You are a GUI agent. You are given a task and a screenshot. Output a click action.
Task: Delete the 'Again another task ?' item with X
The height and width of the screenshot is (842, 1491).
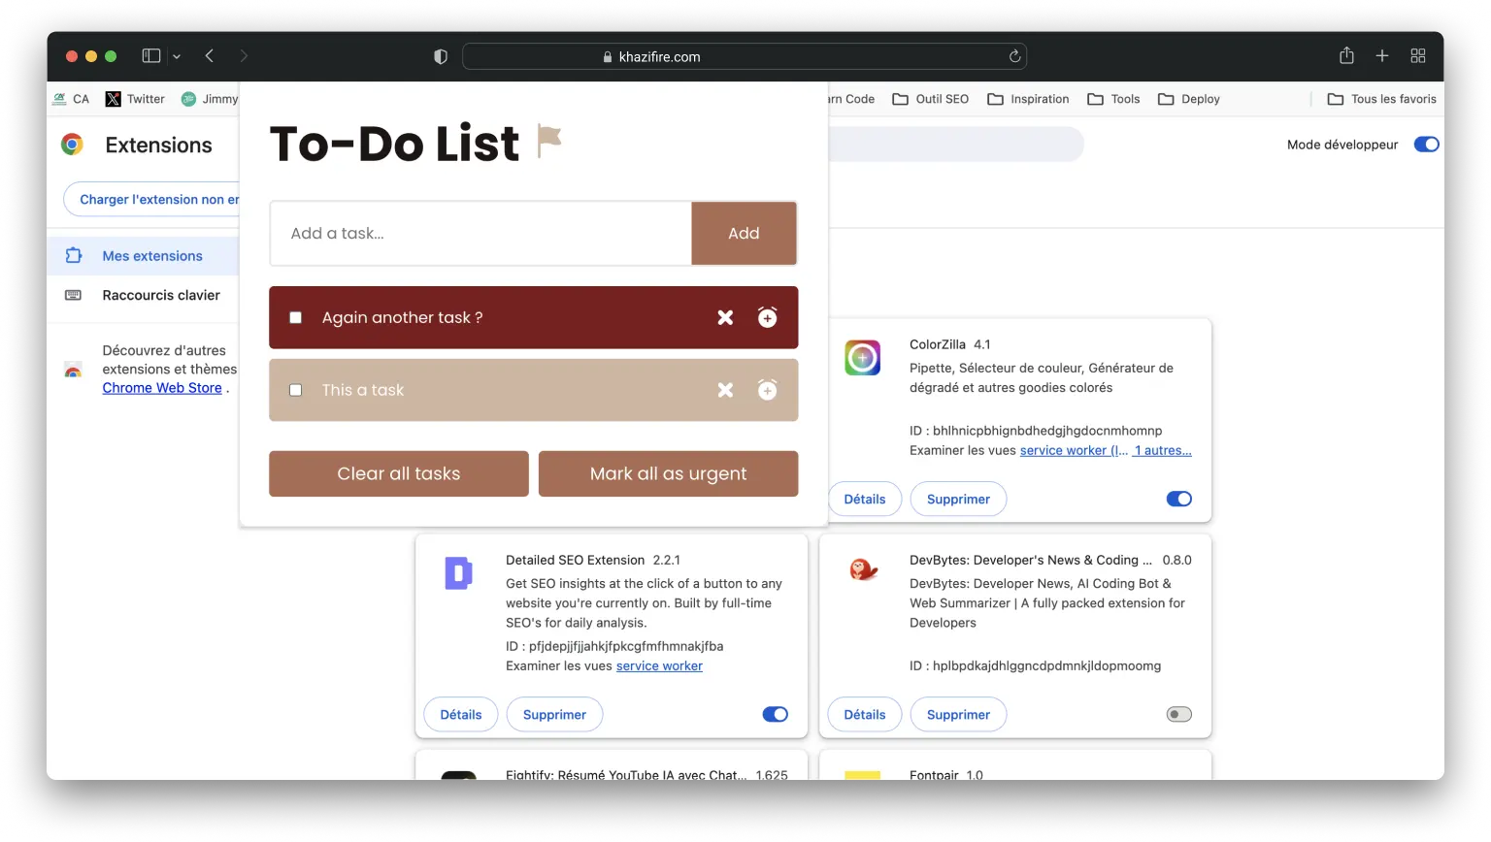click(x=725, y=317)
